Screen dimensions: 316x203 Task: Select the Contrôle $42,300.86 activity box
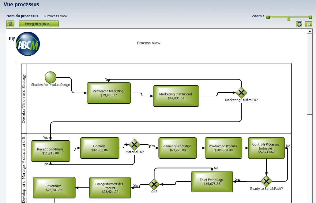pos(100,148)
